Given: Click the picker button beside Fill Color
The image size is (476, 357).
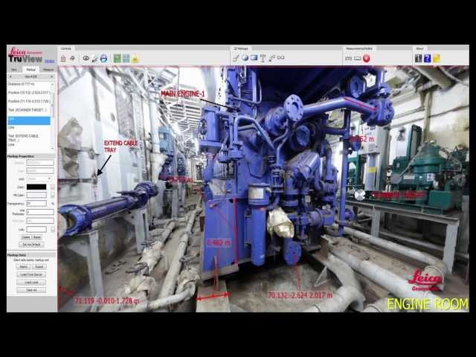Looking at the screenshot, I should (x=53, y=195).
